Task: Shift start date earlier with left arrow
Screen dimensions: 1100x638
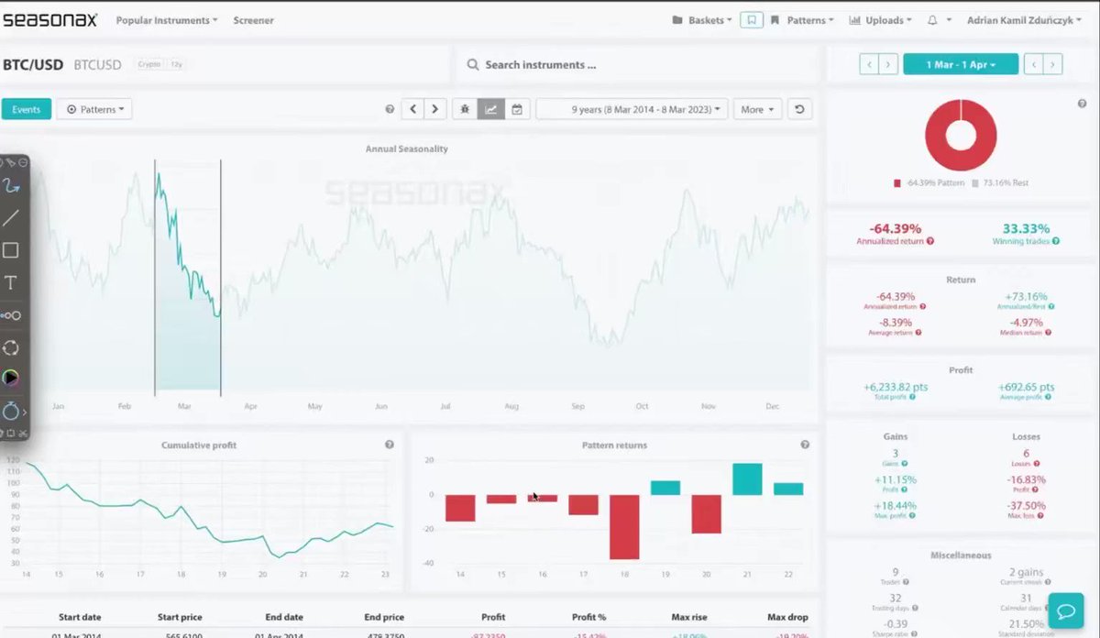Action: (868, 64)
